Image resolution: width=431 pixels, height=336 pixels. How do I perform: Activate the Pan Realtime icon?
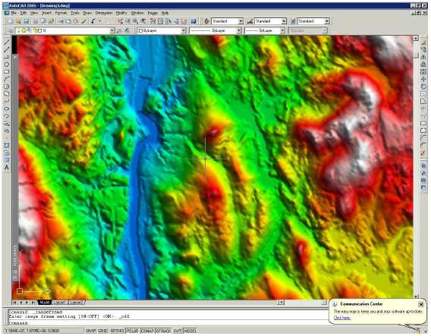[120, 21]
